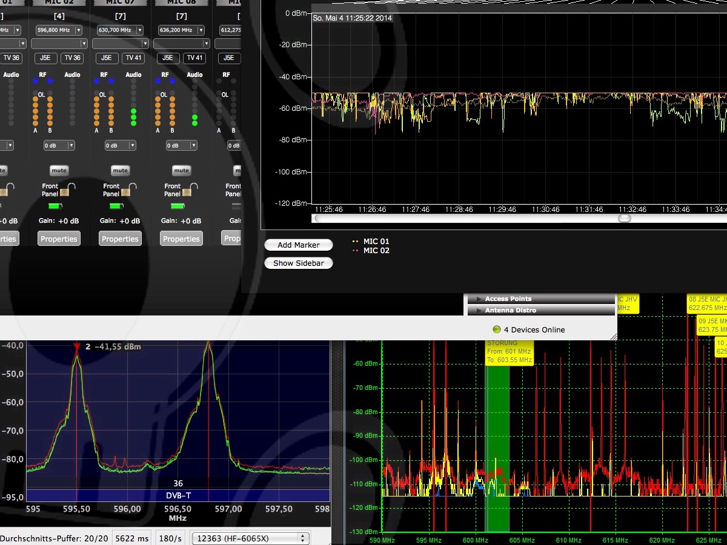This screenshot has height=545, width=727.
Task: Toggle Front Panel padlock on MIC 07
Action: [x=128, y=190]
